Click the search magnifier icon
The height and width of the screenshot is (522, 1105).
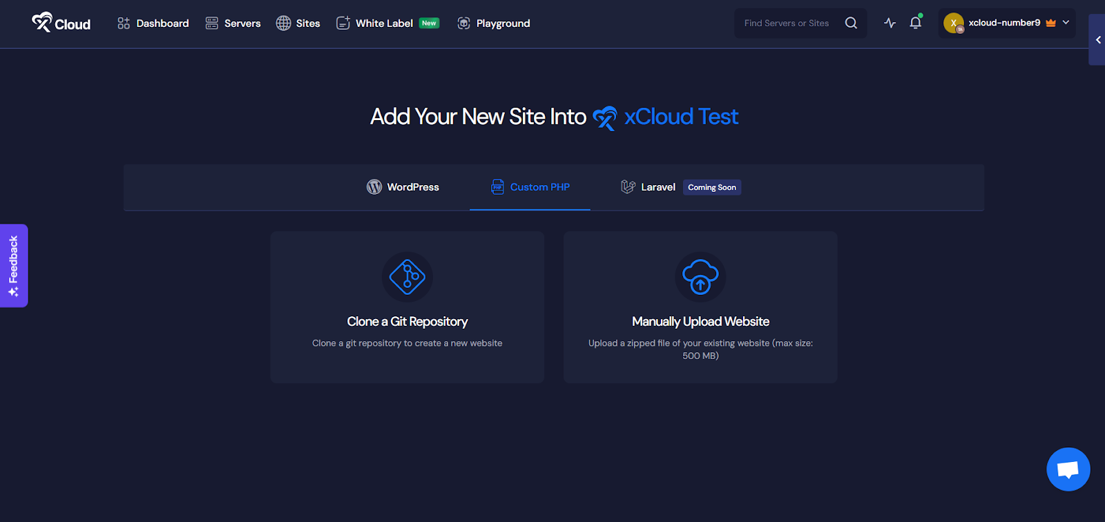[851, 23]
